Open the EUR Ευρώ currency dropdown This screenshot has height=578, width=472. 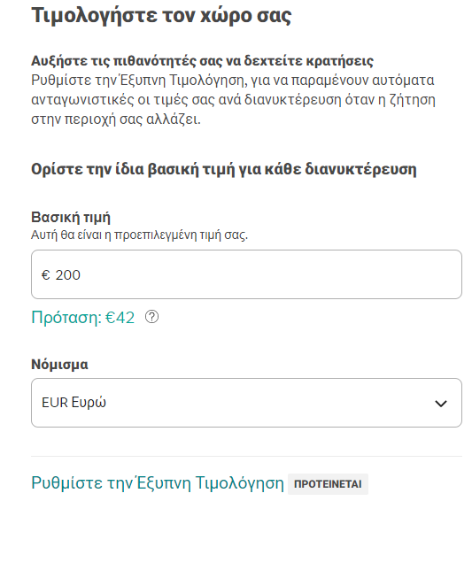click(x=246, y=403)
